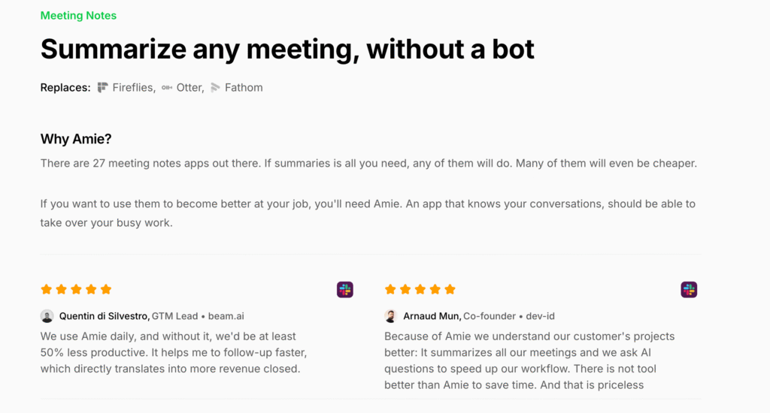770x413 pixels.
Task: Open Slack icon on Arnaud's review
Action: point(689,289)
